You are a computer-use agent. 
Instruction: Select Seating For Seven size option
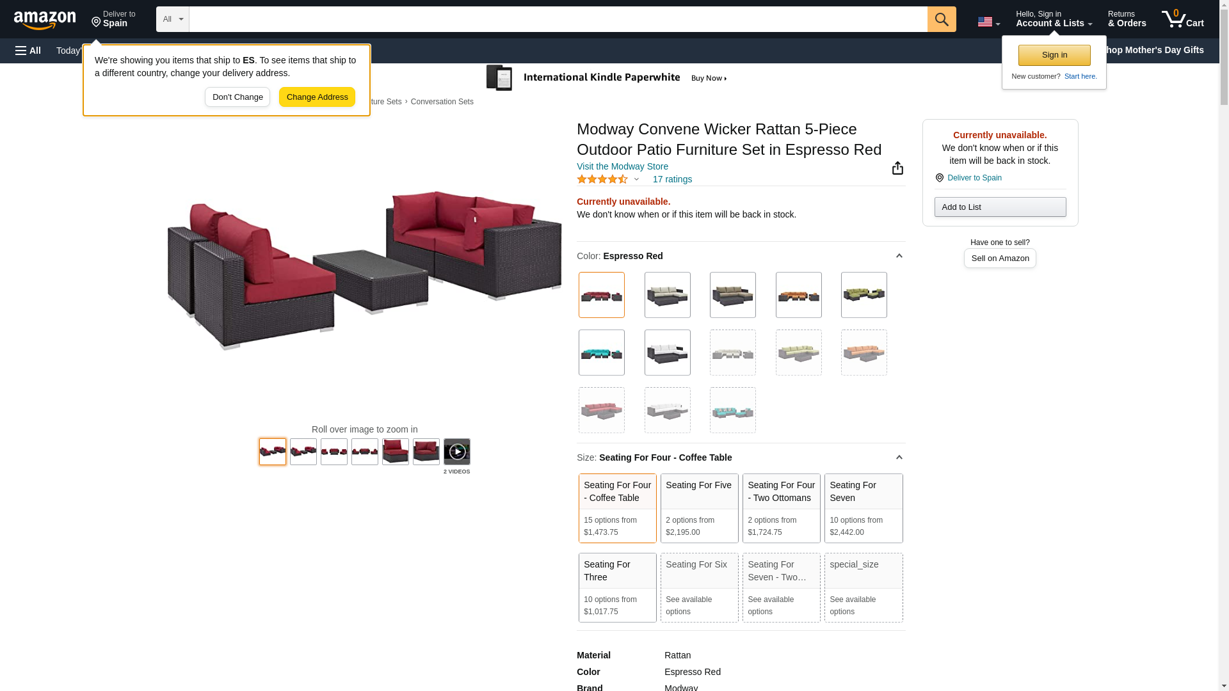tap(864, 508)
